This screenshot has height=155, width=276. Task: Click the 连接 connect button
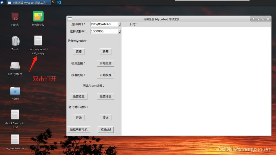79,51
